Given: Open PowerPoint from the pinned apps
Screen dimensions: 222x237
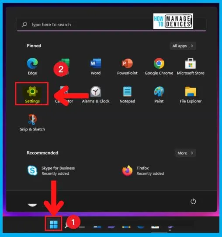Looking at the screenshot, I should 127,66.
